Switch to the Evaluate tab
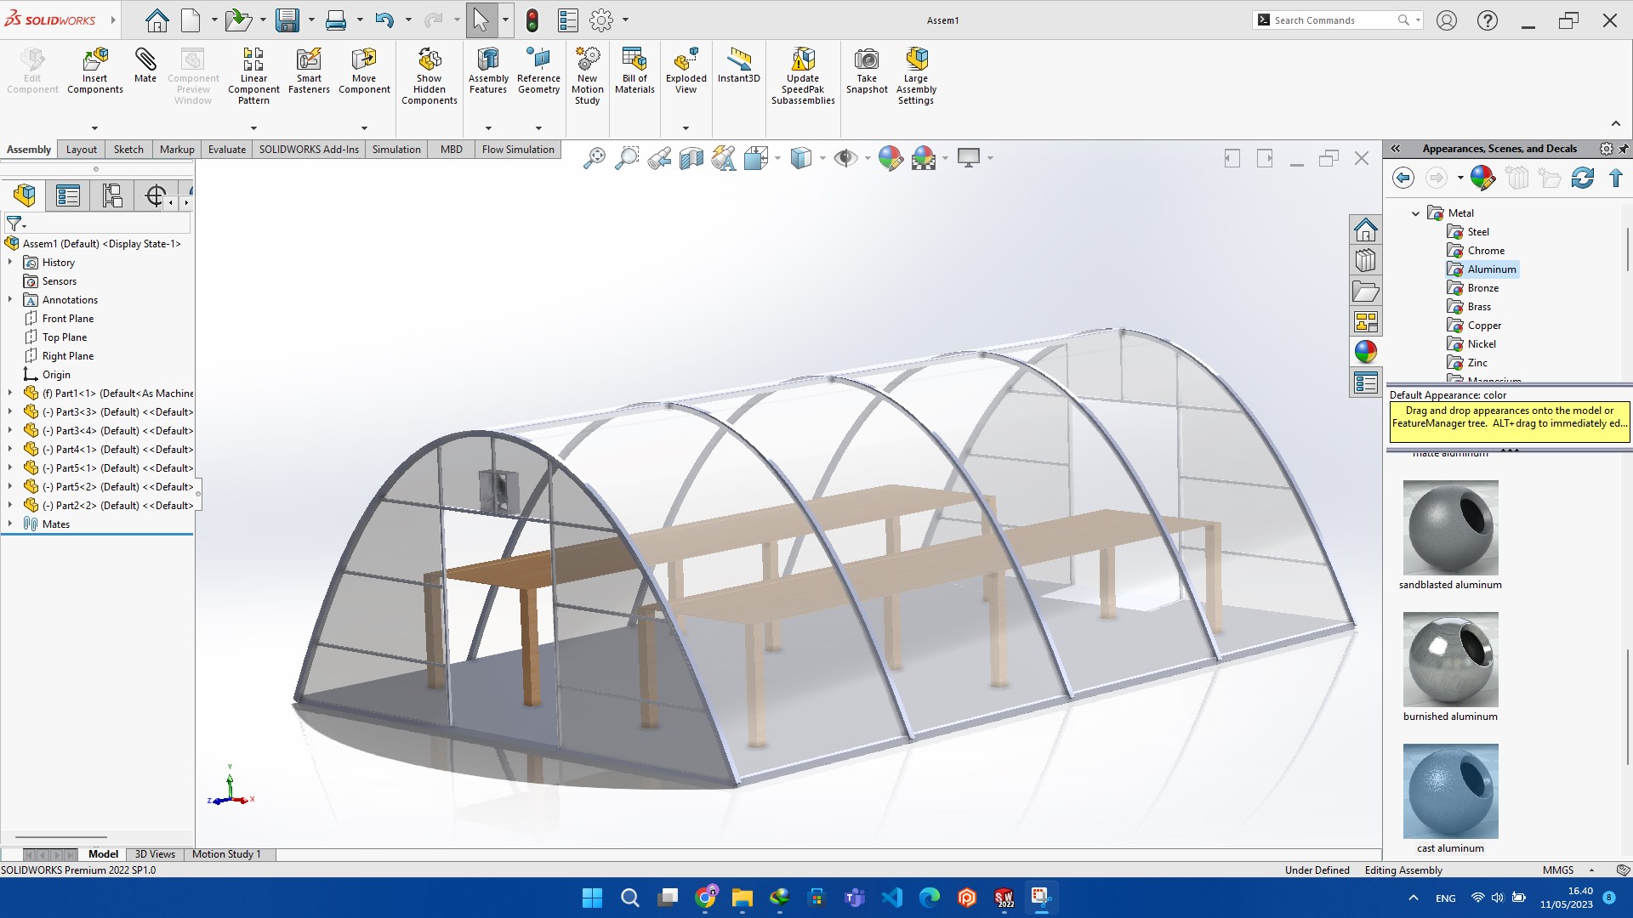The width and height of the screenshot is (1633, 918). 227,150
